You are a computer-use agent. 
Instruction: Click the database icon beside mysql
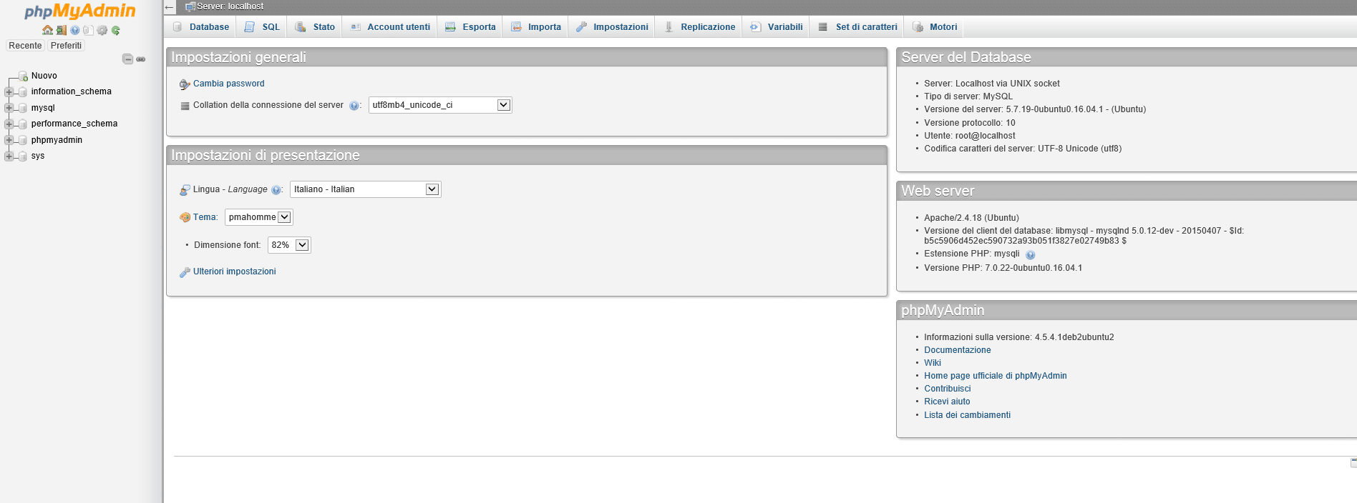coord(22,108)
